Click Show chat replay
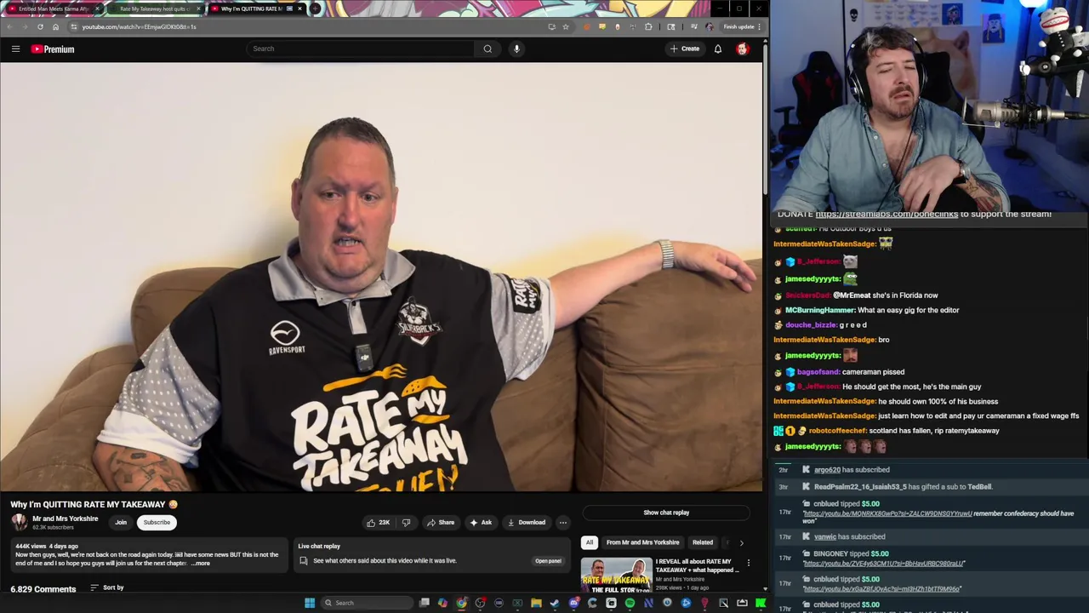Viewport: 1089px width, 613px height. click(x=666, y=513)
